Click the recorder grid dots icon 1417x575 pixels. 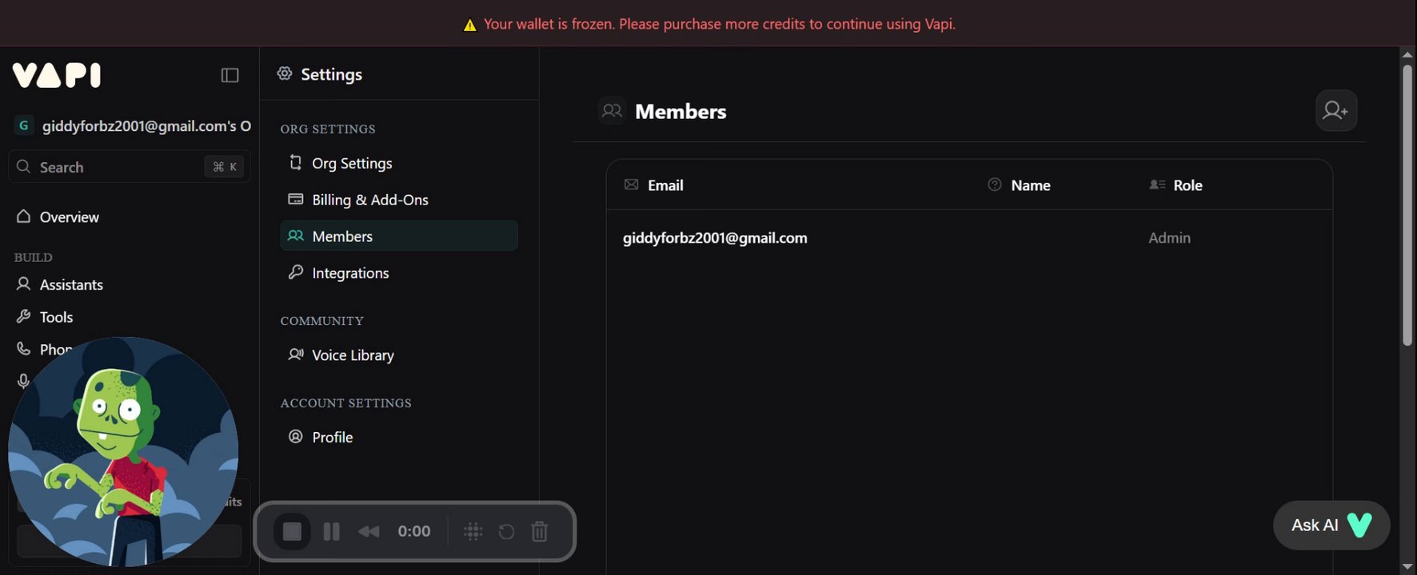tap(473, 531)
